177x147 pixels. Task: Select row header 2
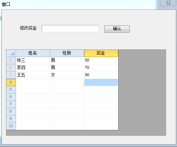tap(11, 68)
